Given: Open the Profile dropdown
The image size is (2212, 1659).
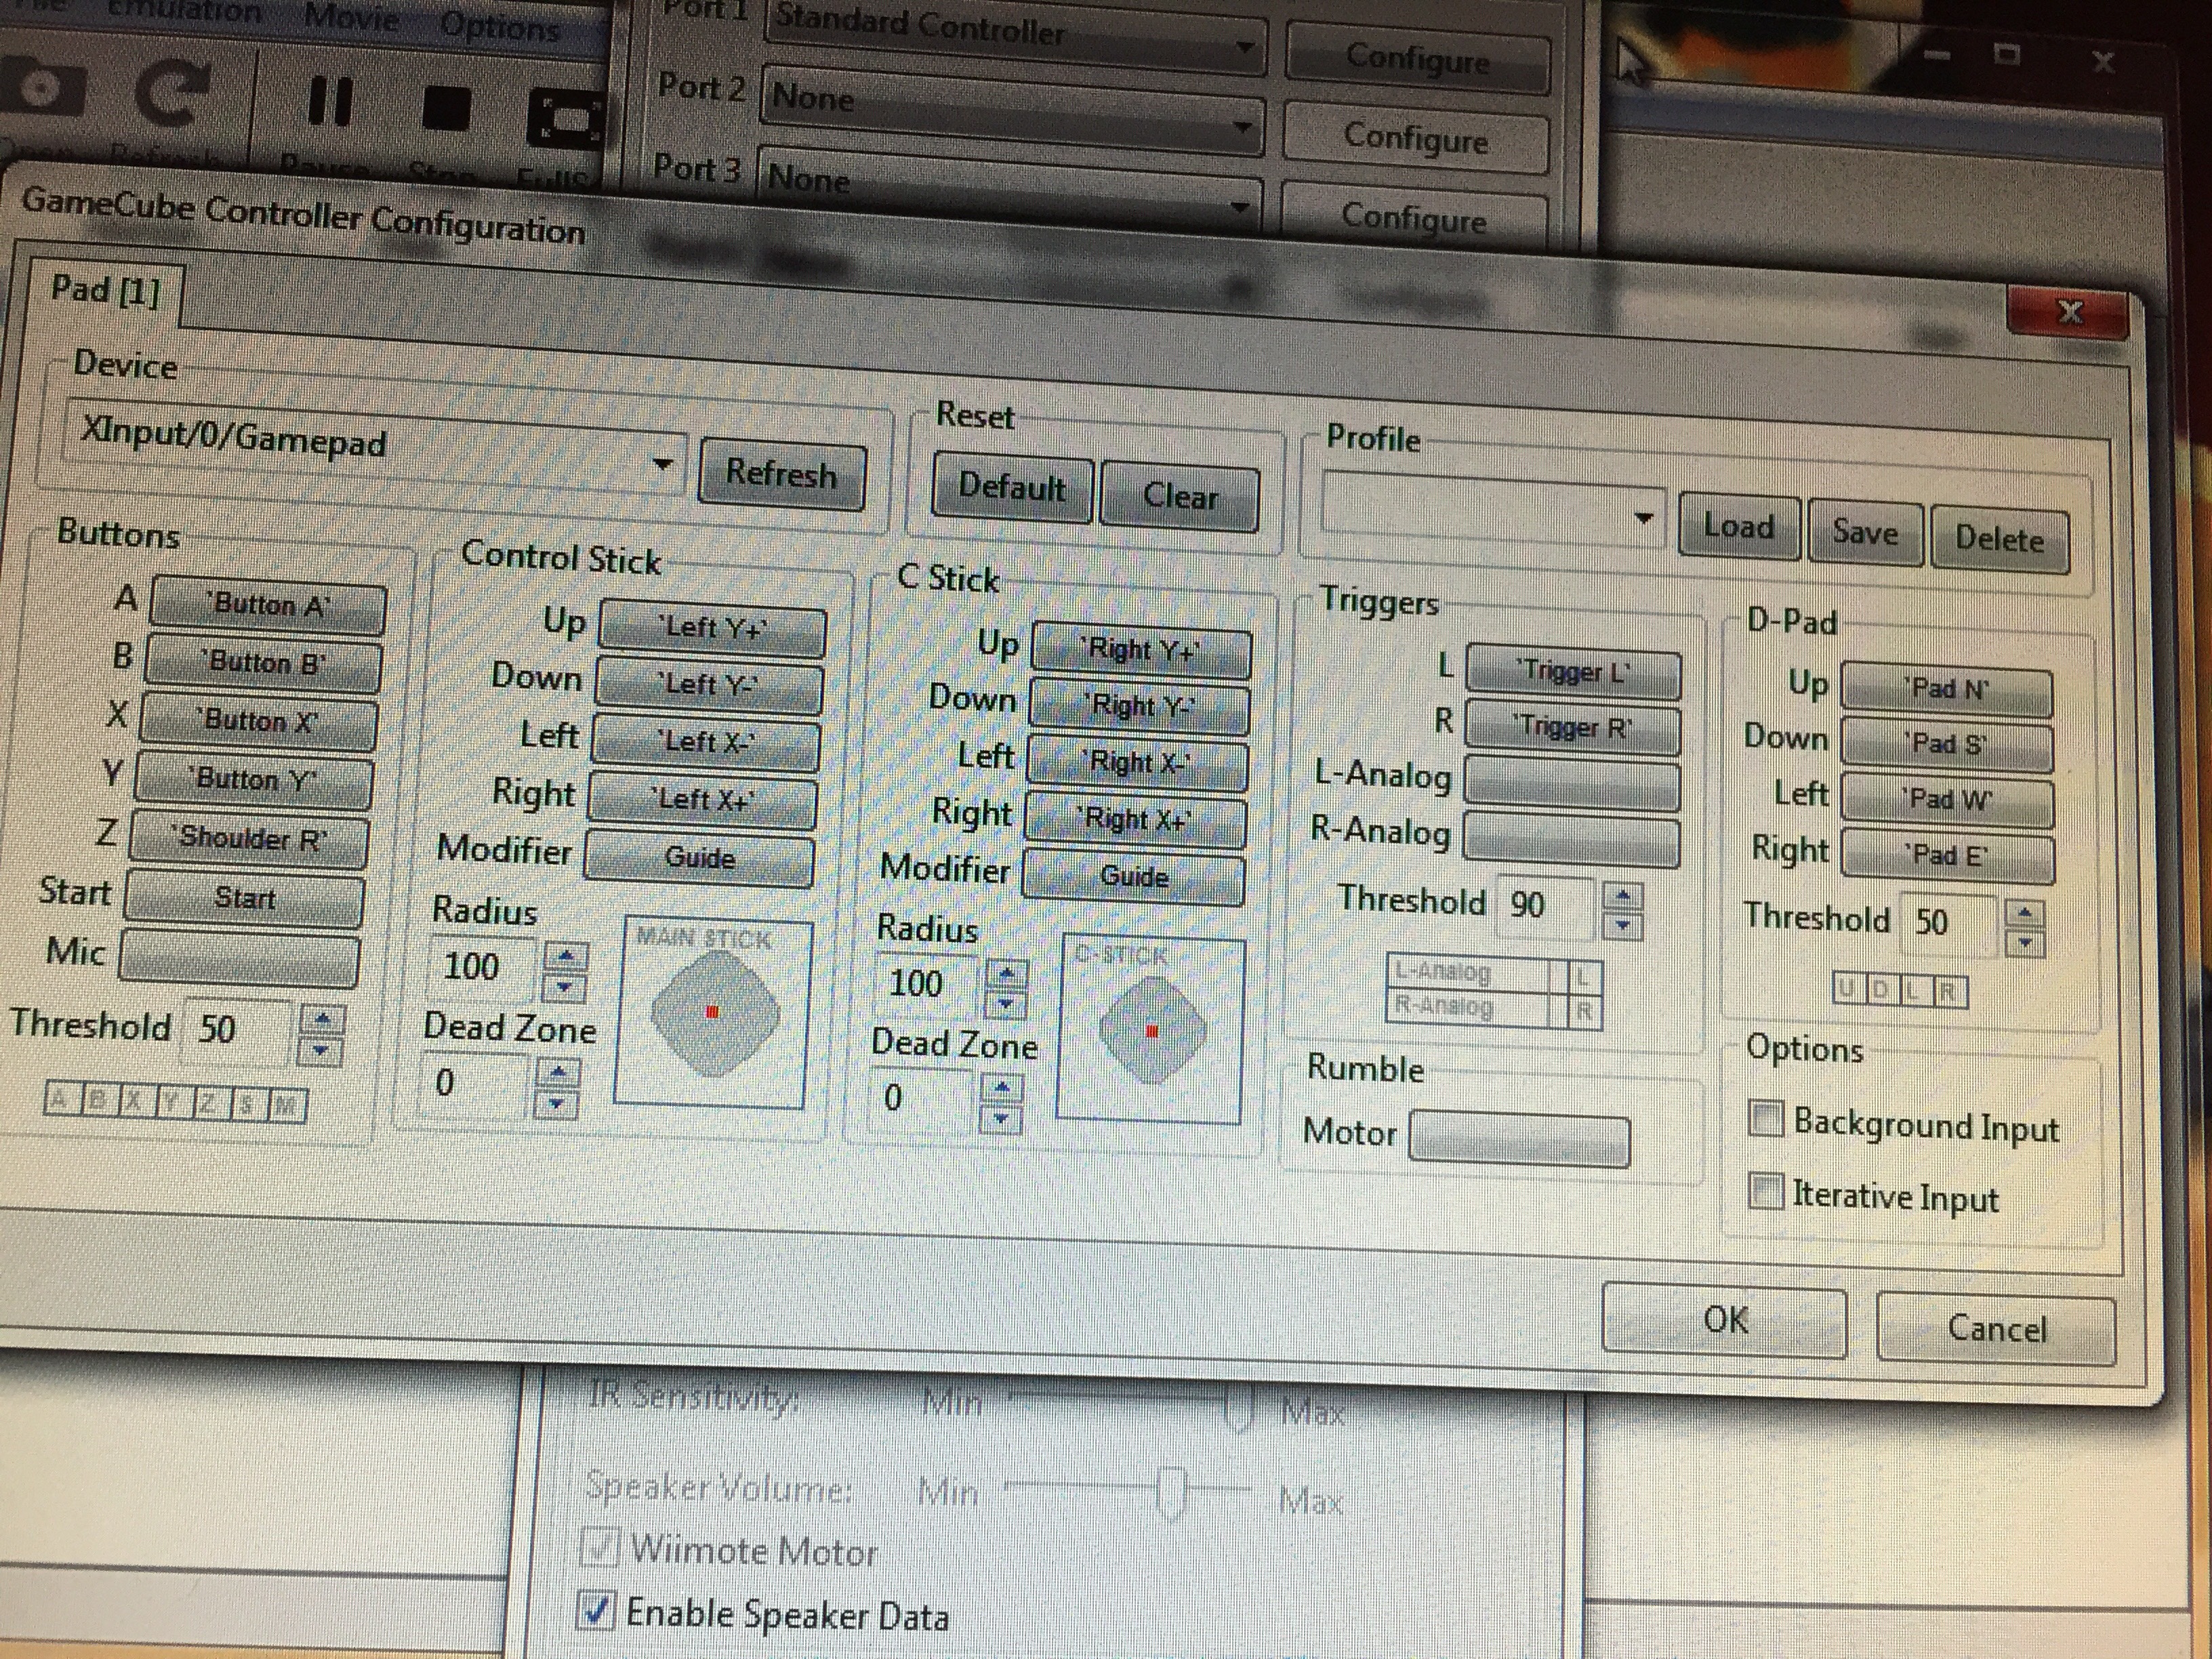Looking at the screenshot, I should (x=1492, y=509).
